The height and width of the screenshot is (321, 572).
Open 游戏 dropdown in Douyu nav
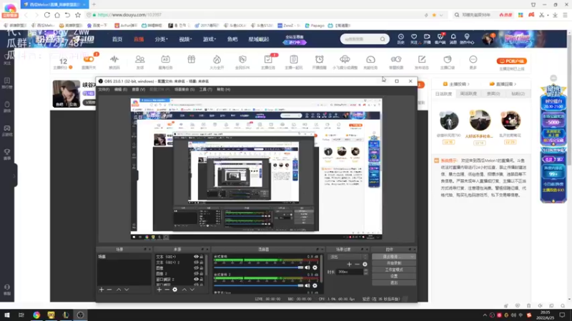209,39
